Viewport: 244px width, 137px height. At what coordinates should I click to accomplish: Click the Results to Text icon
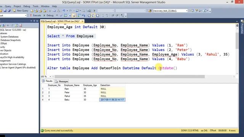click(x=89, y=16)
